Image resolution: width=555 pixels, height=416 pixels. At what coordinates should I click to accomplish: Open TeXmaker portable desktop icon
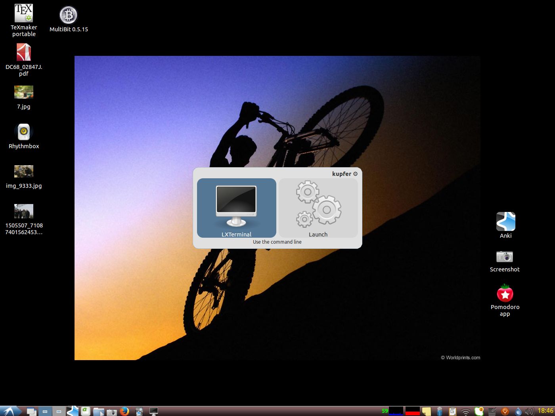coord(24,20)
